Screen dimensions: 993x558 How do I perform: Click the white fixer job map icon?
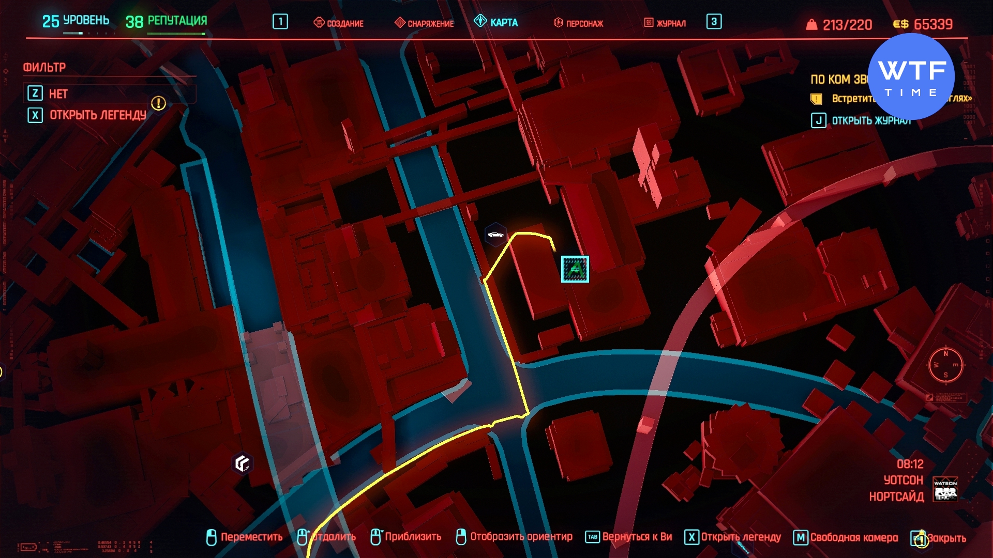(242, 463)
